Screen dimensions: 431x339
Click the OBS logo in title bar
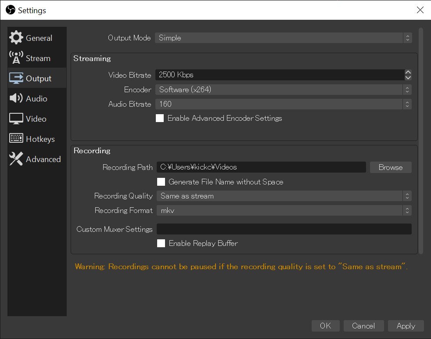point(11,10)
